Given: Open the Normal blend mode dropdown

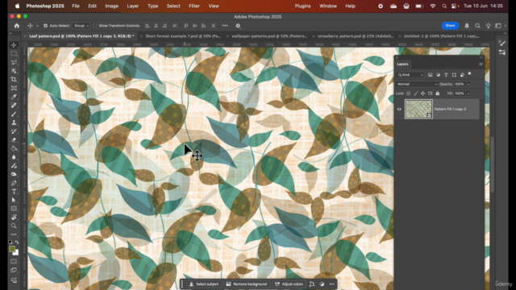Looking at the screenshot, I should tap(417, 84).
